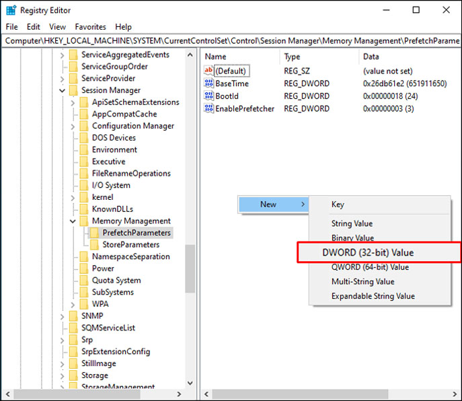Image resolution: width=462 pixels, height=401 pixels.
Task: Click the Power key folder icon
Action: [x=84, y=268]
